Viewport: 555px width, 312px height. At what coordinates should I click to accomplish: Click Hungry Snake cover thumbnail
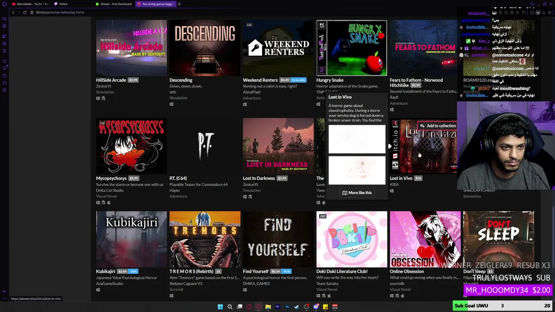pyautogui.click(x=352, y=48)
